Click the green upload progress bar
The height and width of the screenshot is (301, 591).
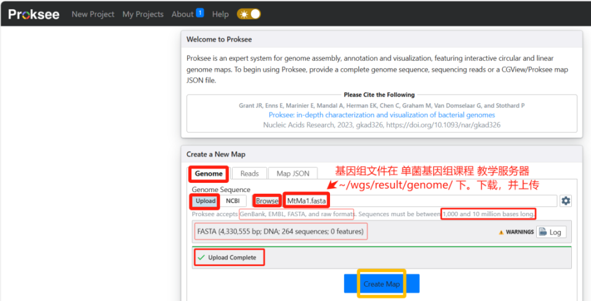(x=382, y=247)
